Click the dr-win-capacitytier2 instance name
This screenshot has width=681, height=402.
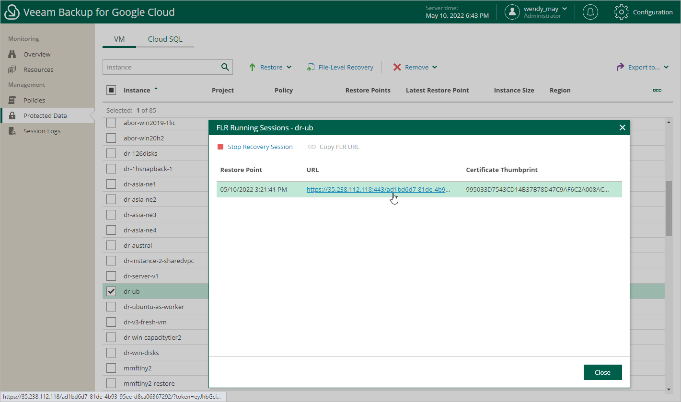click(152, 337)
